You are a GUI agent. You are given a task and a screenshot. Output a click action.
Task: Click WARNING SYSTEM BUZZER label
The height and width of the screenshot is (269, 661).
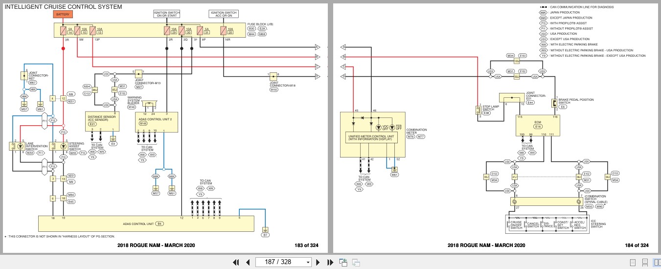tap(134, 101)
